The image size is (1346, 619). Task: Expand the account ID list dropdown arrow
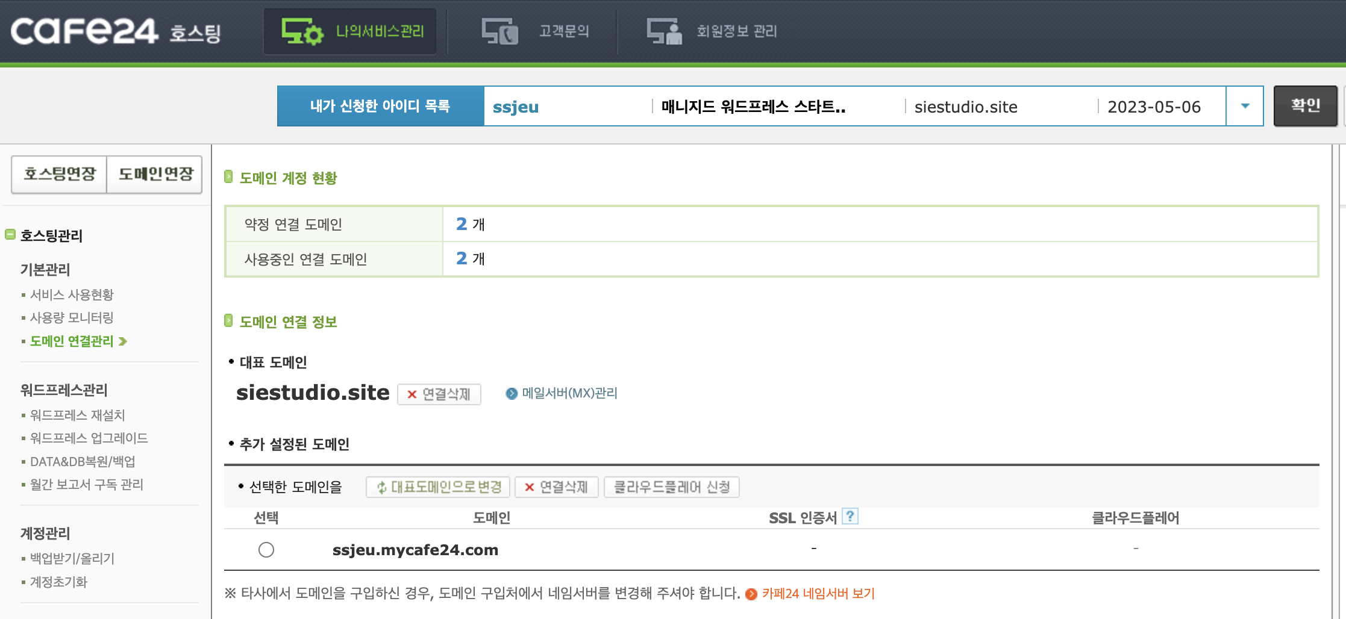(1245, 106)
